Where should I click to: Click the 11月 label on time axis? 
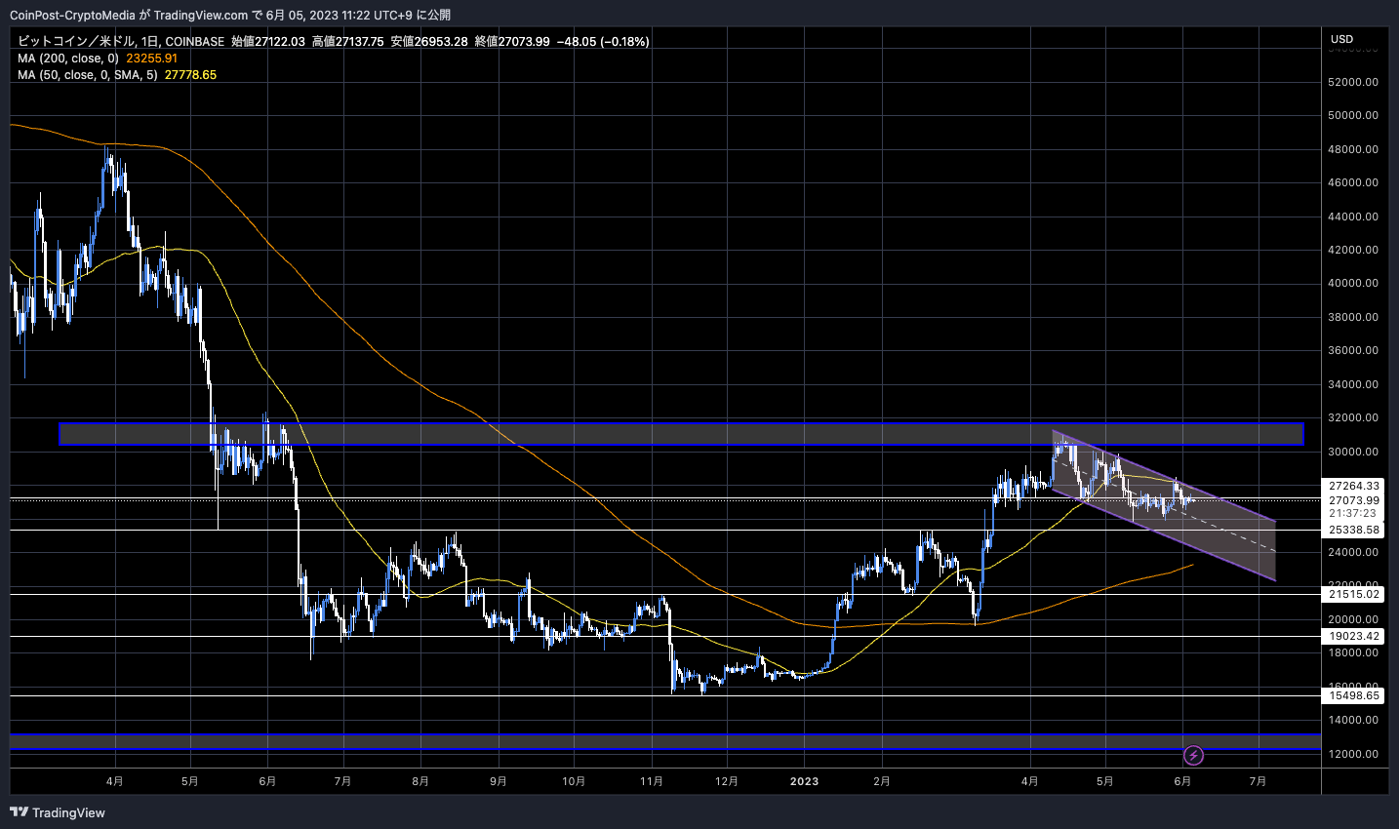652,781
